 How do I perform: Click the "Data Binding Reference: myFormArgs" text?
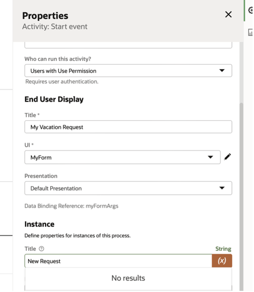tap(71, 206)
